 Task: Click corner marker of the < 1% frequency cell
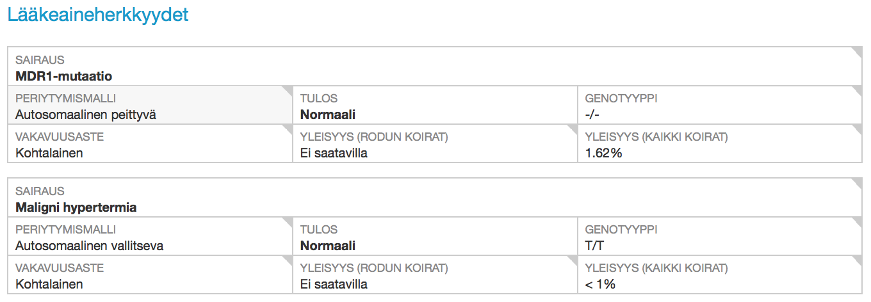point(857,260)
